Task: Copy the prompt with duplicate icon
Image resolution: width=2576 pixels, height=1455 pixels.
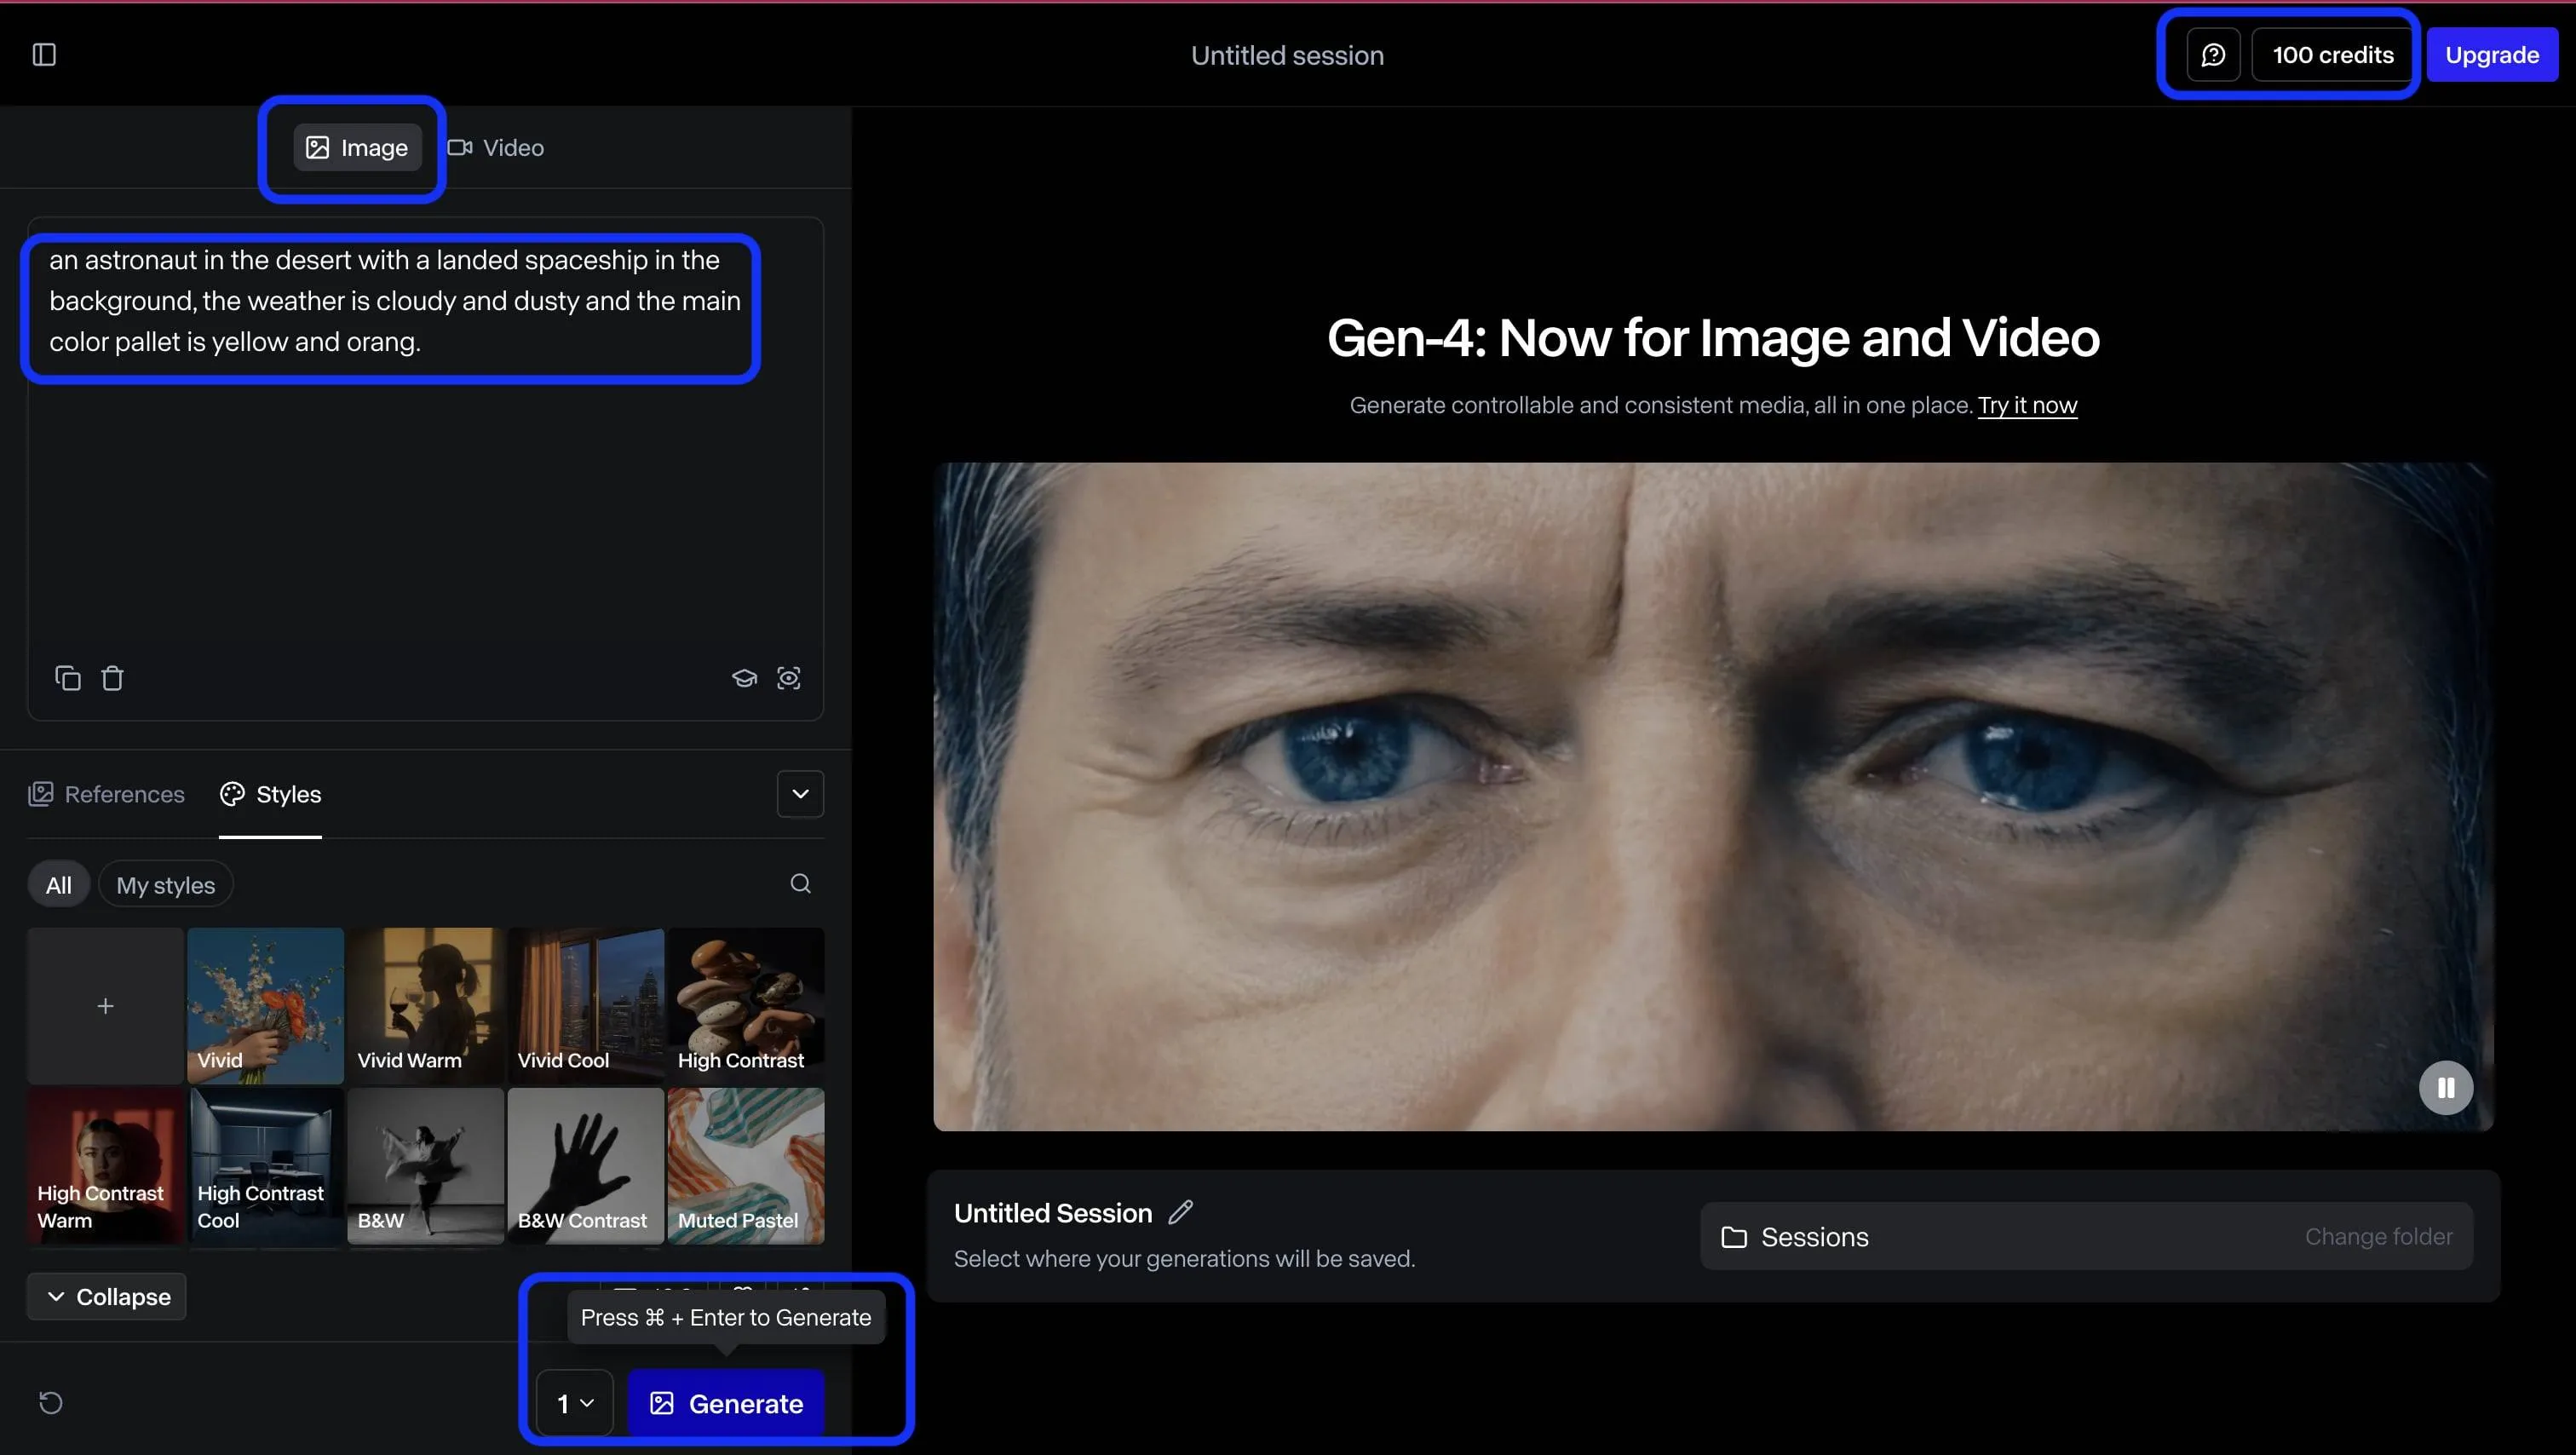Action: pos(67,678)
